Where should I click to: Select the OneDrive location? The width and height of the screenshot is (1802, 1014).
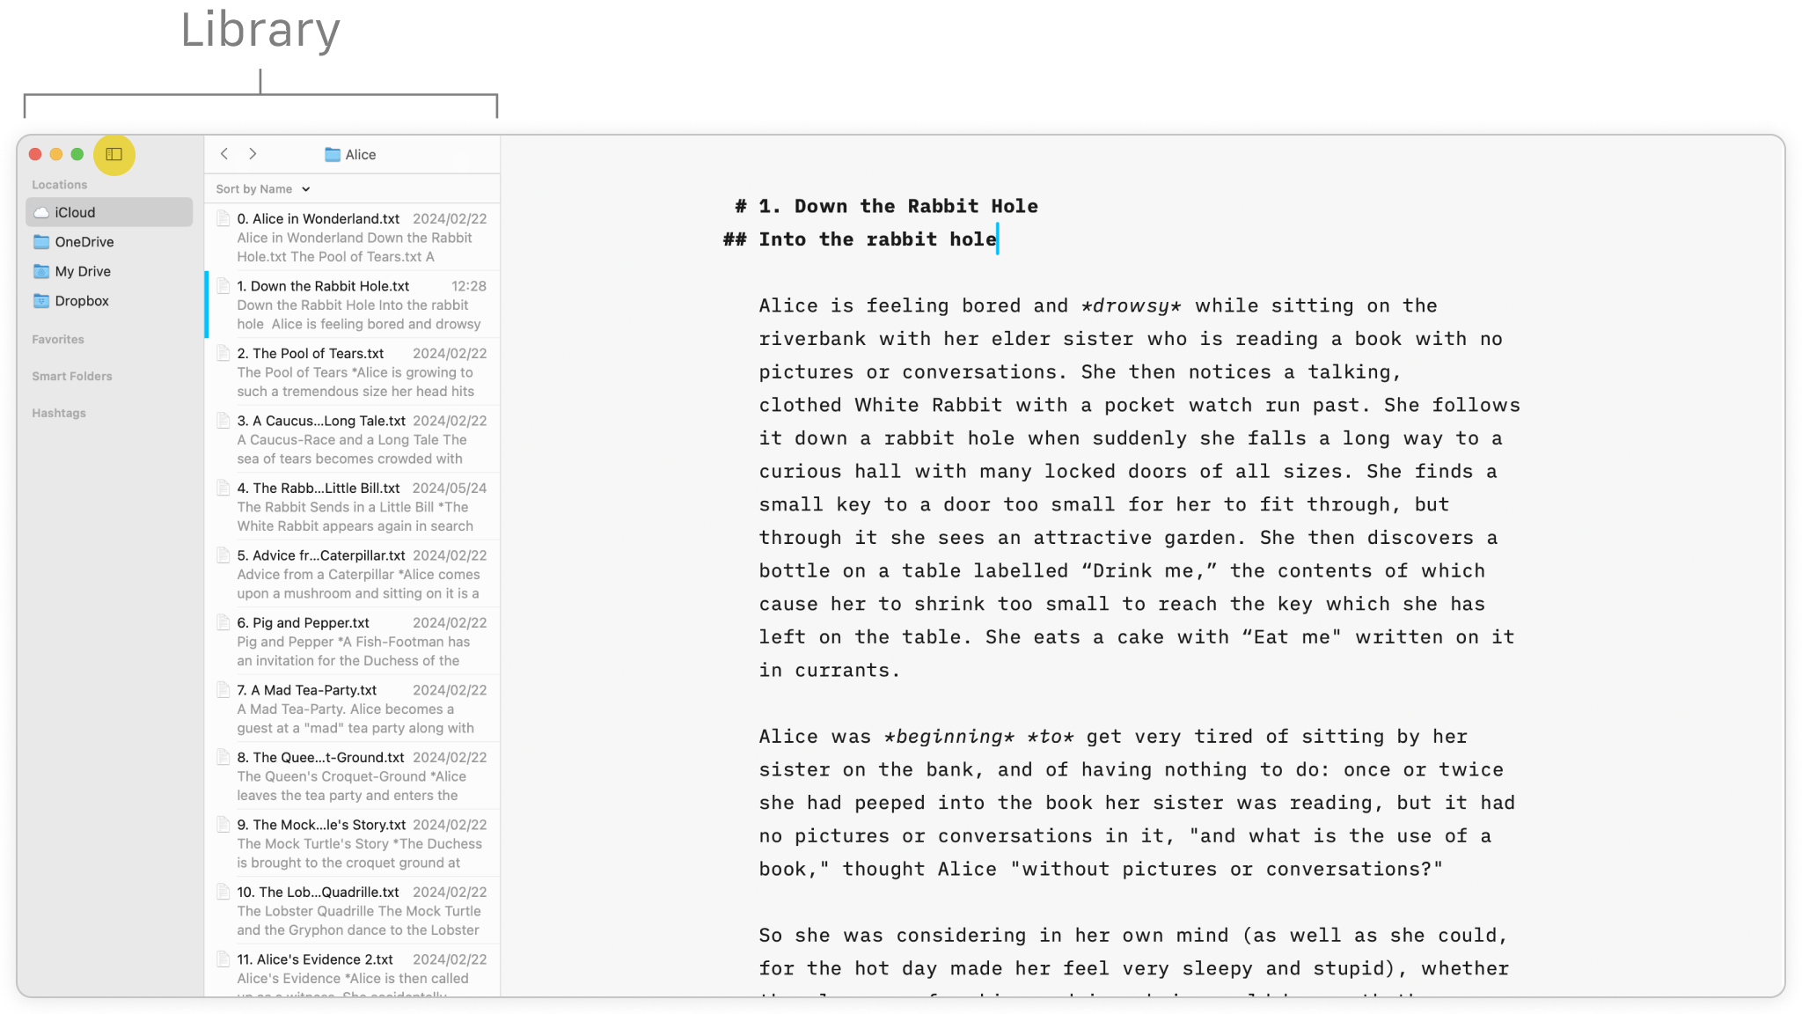pos(84,241)
